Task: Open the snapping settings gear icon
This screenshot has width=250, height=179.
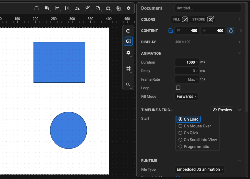Action: click(x=128, y=53)
